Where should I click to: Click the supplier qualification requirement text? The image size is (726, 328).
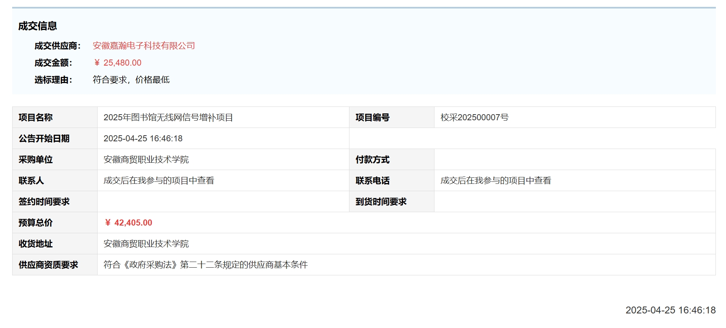tap(205, 265)
